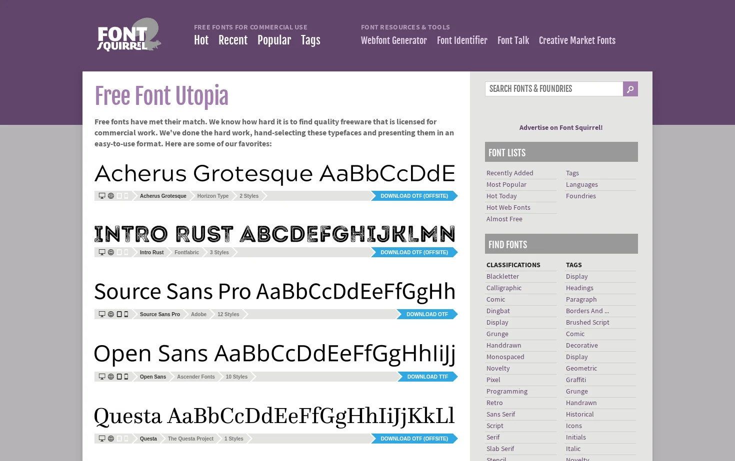The width and height of the screenshot is (735, 461).
Task: Click web globe icon for Questa
Action: coord(111,439)
